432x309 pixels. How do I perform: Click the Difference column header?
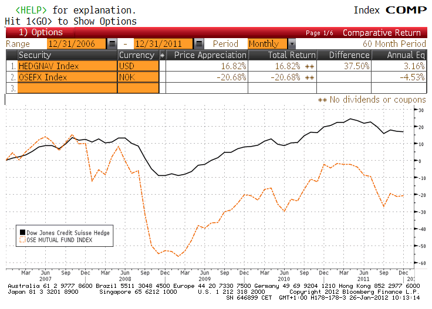tap(344, 55)
